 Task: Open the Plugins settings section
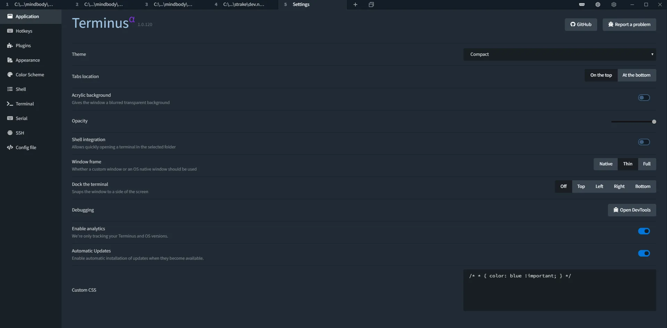click(x=31, y=45)
